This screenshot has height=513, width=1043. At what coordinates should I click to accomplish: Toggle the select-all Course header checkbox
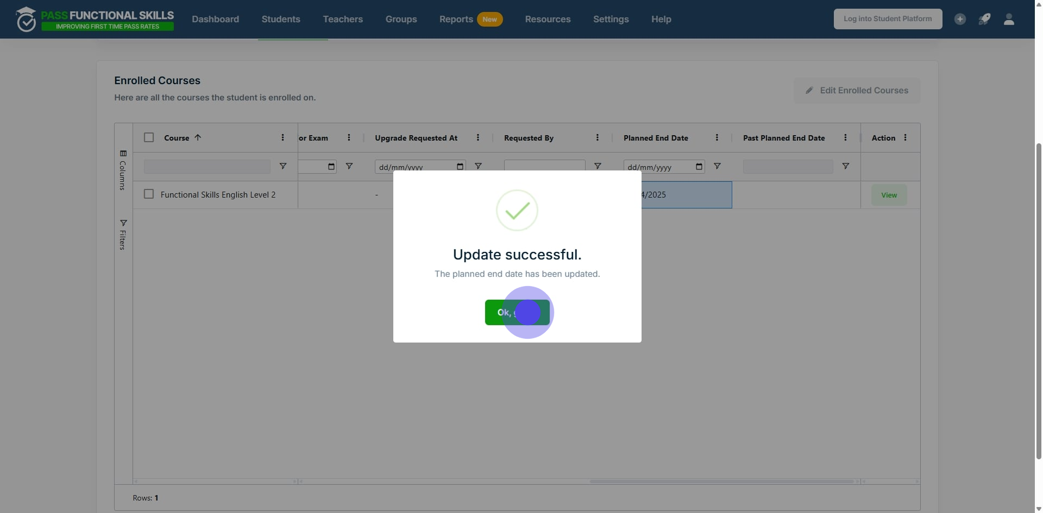coord(149,137)
